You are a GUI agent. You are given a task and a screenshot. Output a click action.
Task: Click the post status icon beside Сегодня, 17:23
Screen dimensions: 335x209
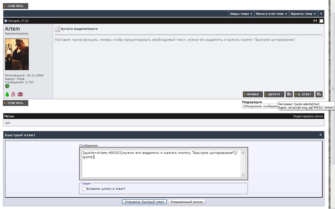point(6,21)
